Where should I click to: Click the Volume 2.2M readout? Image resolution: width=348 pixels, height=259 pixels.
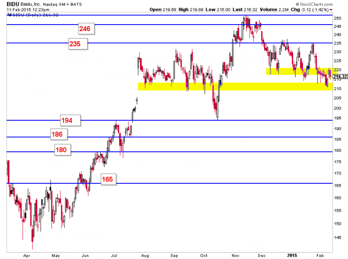click(x=274, y=10)
